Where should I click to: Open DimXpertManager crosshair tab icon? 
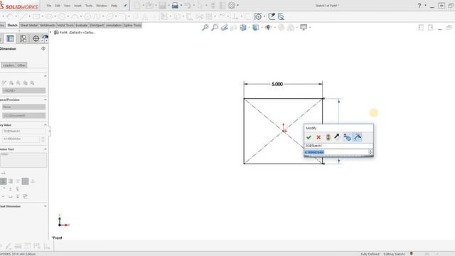[x=36, y=38]
